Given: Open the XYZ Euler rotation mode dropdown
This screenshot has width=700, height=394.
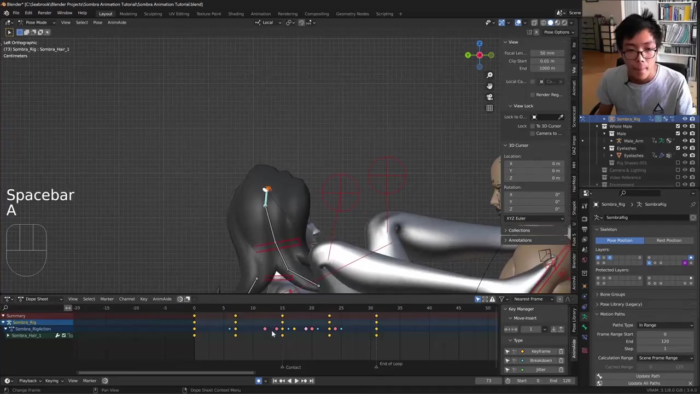Looking at the screenshot, I should click(534, 218).
